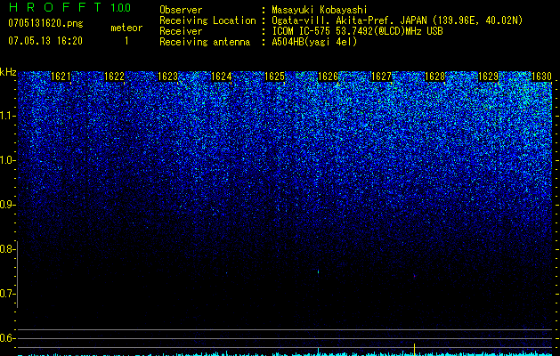Click the 1628 time marker
Viewport: 560px width, 356px height.
pos(434,77)
